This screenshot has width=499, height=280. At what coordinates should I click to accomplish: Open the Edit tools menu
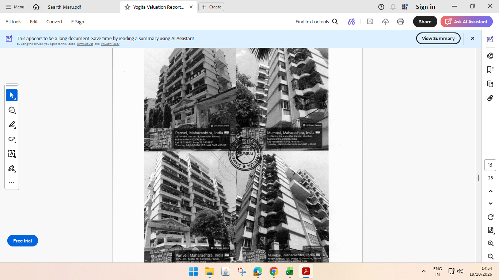34,22
